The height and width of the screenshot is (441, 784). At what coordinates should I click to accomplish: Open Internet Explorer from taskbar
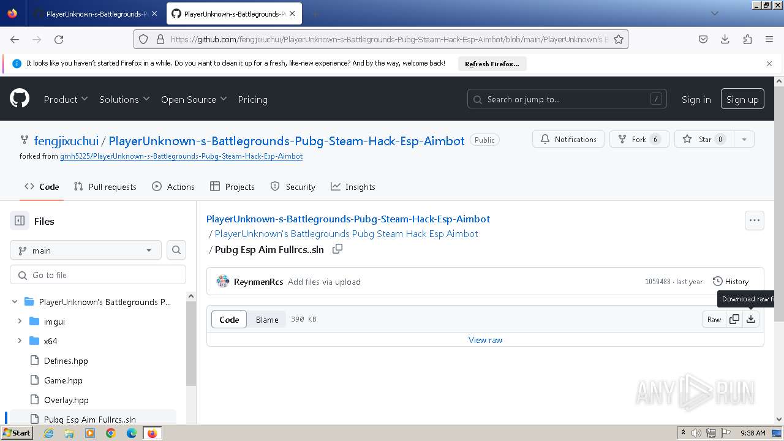click(48, 433)
